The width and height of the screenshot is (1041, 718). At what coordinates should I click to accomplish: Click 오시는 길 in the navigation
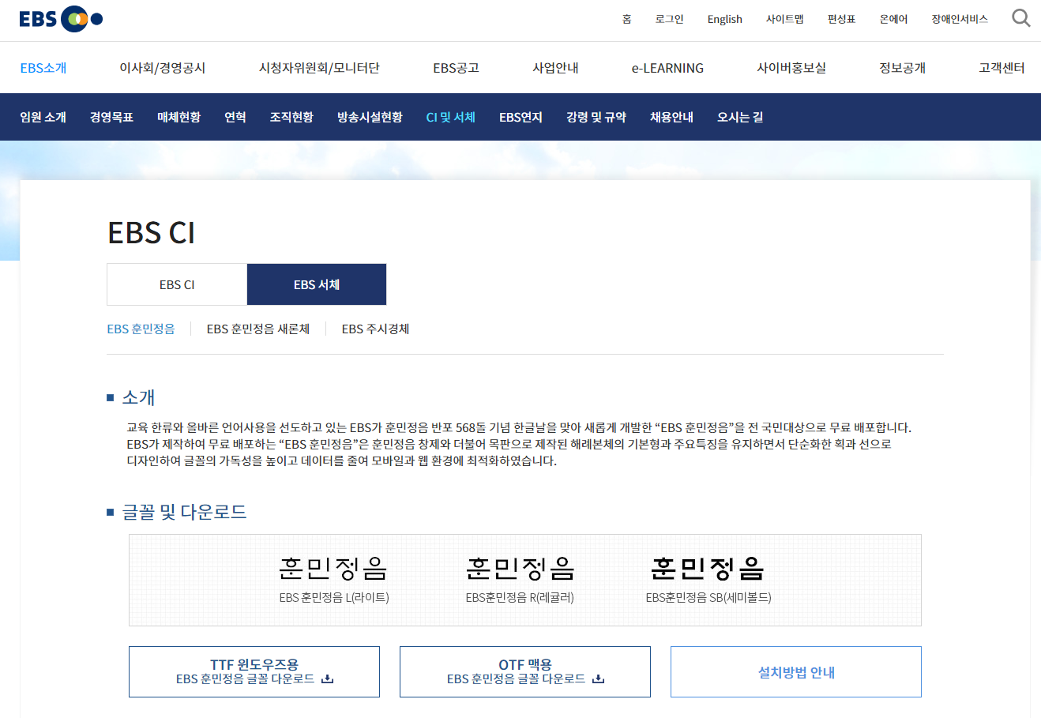click(738, 116)
